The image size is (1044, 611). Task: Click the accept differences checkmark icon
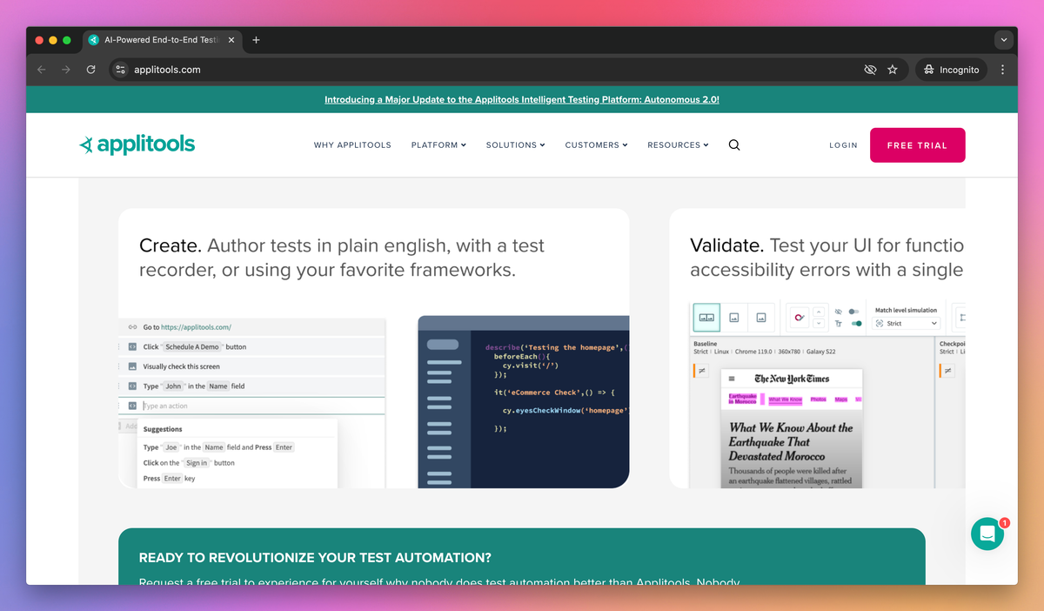pyautogui.click(x=800, y=318)
